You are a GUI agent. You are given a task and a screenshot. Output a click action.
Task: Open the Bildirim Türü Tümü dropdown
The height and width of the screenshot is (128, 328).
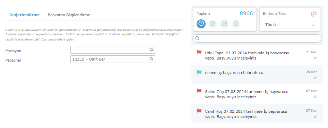tap(289, 25)
